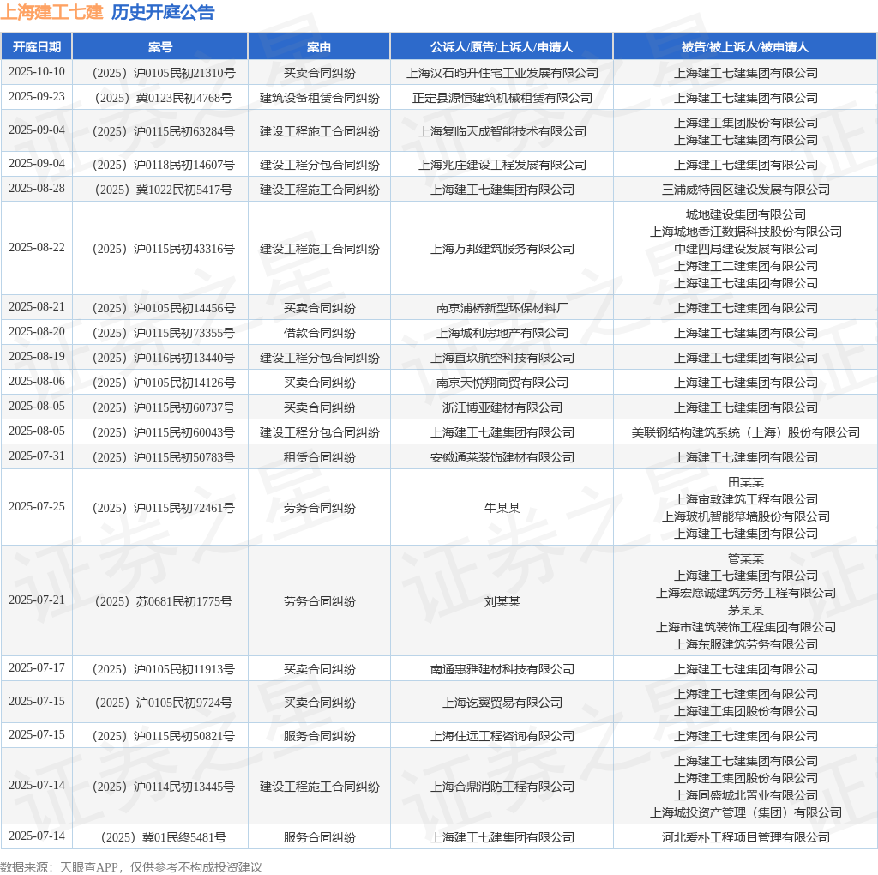This screenshot has height=875, width=878.
Task: Click defendant 河北爱朴工程项目管理有限公司
Action: (746, 837)
